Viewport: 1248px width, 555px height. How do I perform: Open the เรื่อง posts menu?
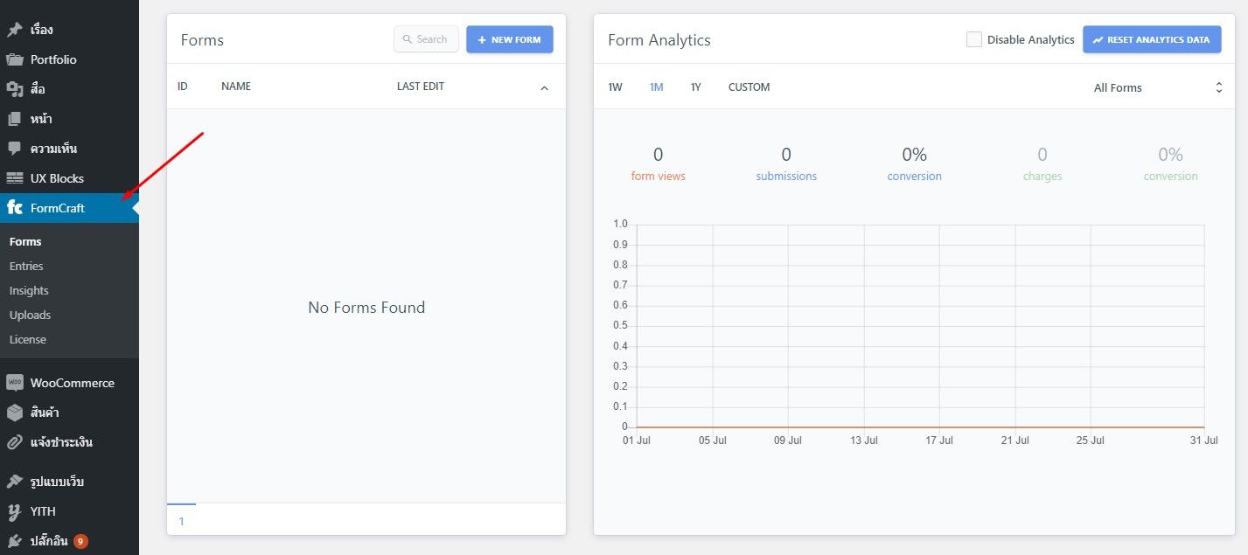(x=69, y=30)
